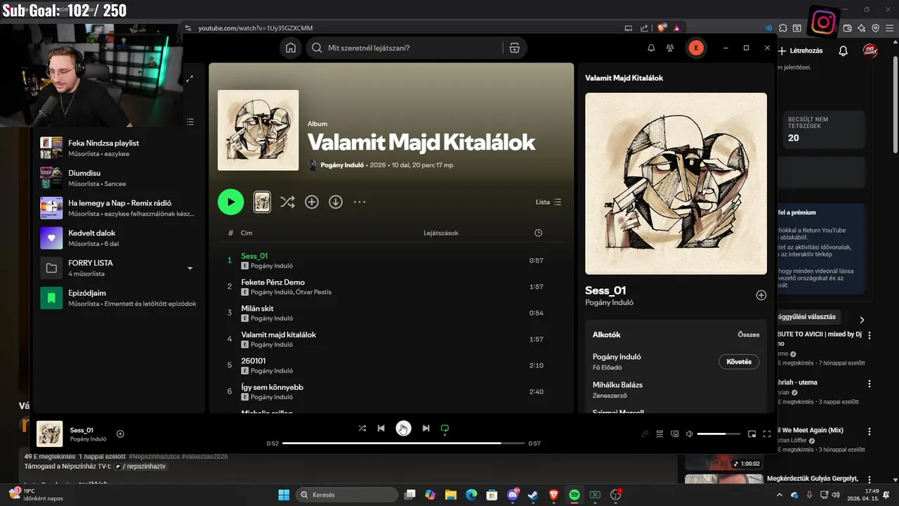Open Ha lemegy a Nap - Remix rádió

pyautogui.click(x=119, y=208)
